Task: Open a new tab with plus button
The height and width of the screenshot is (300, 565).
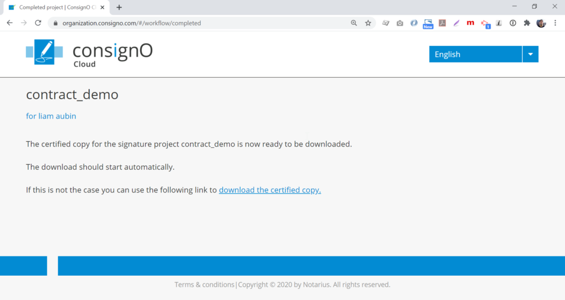Action: 119,7
